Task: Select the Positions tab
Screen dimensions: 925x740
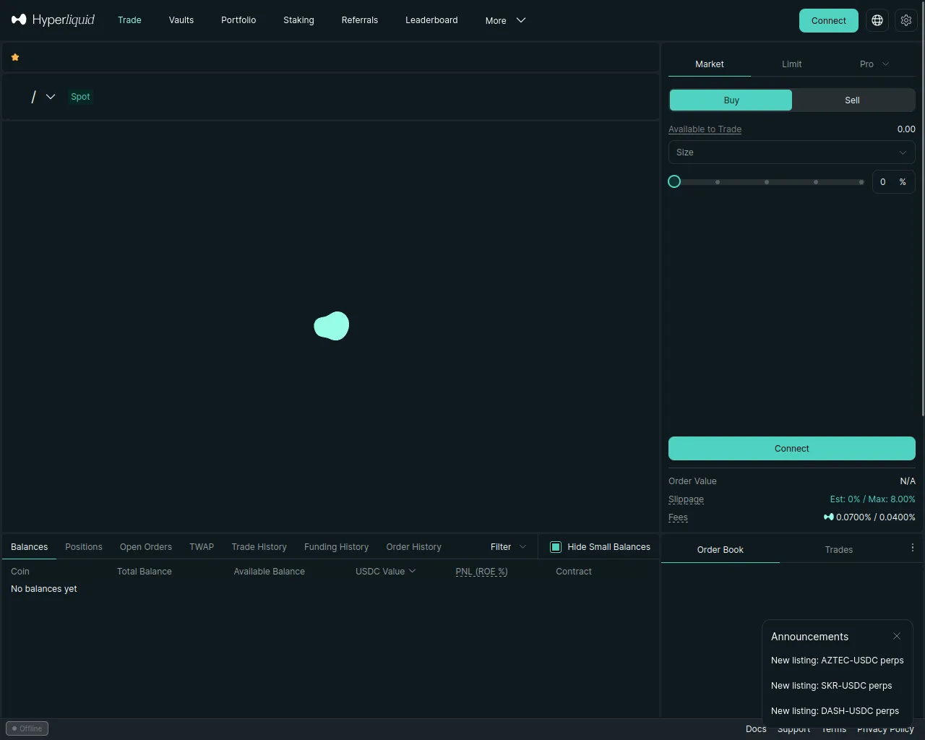Action: click(84, 547)
